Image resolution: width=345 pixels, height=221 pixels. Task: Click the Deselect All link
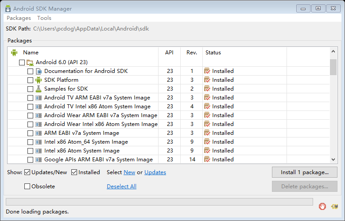tap(121, 186)
